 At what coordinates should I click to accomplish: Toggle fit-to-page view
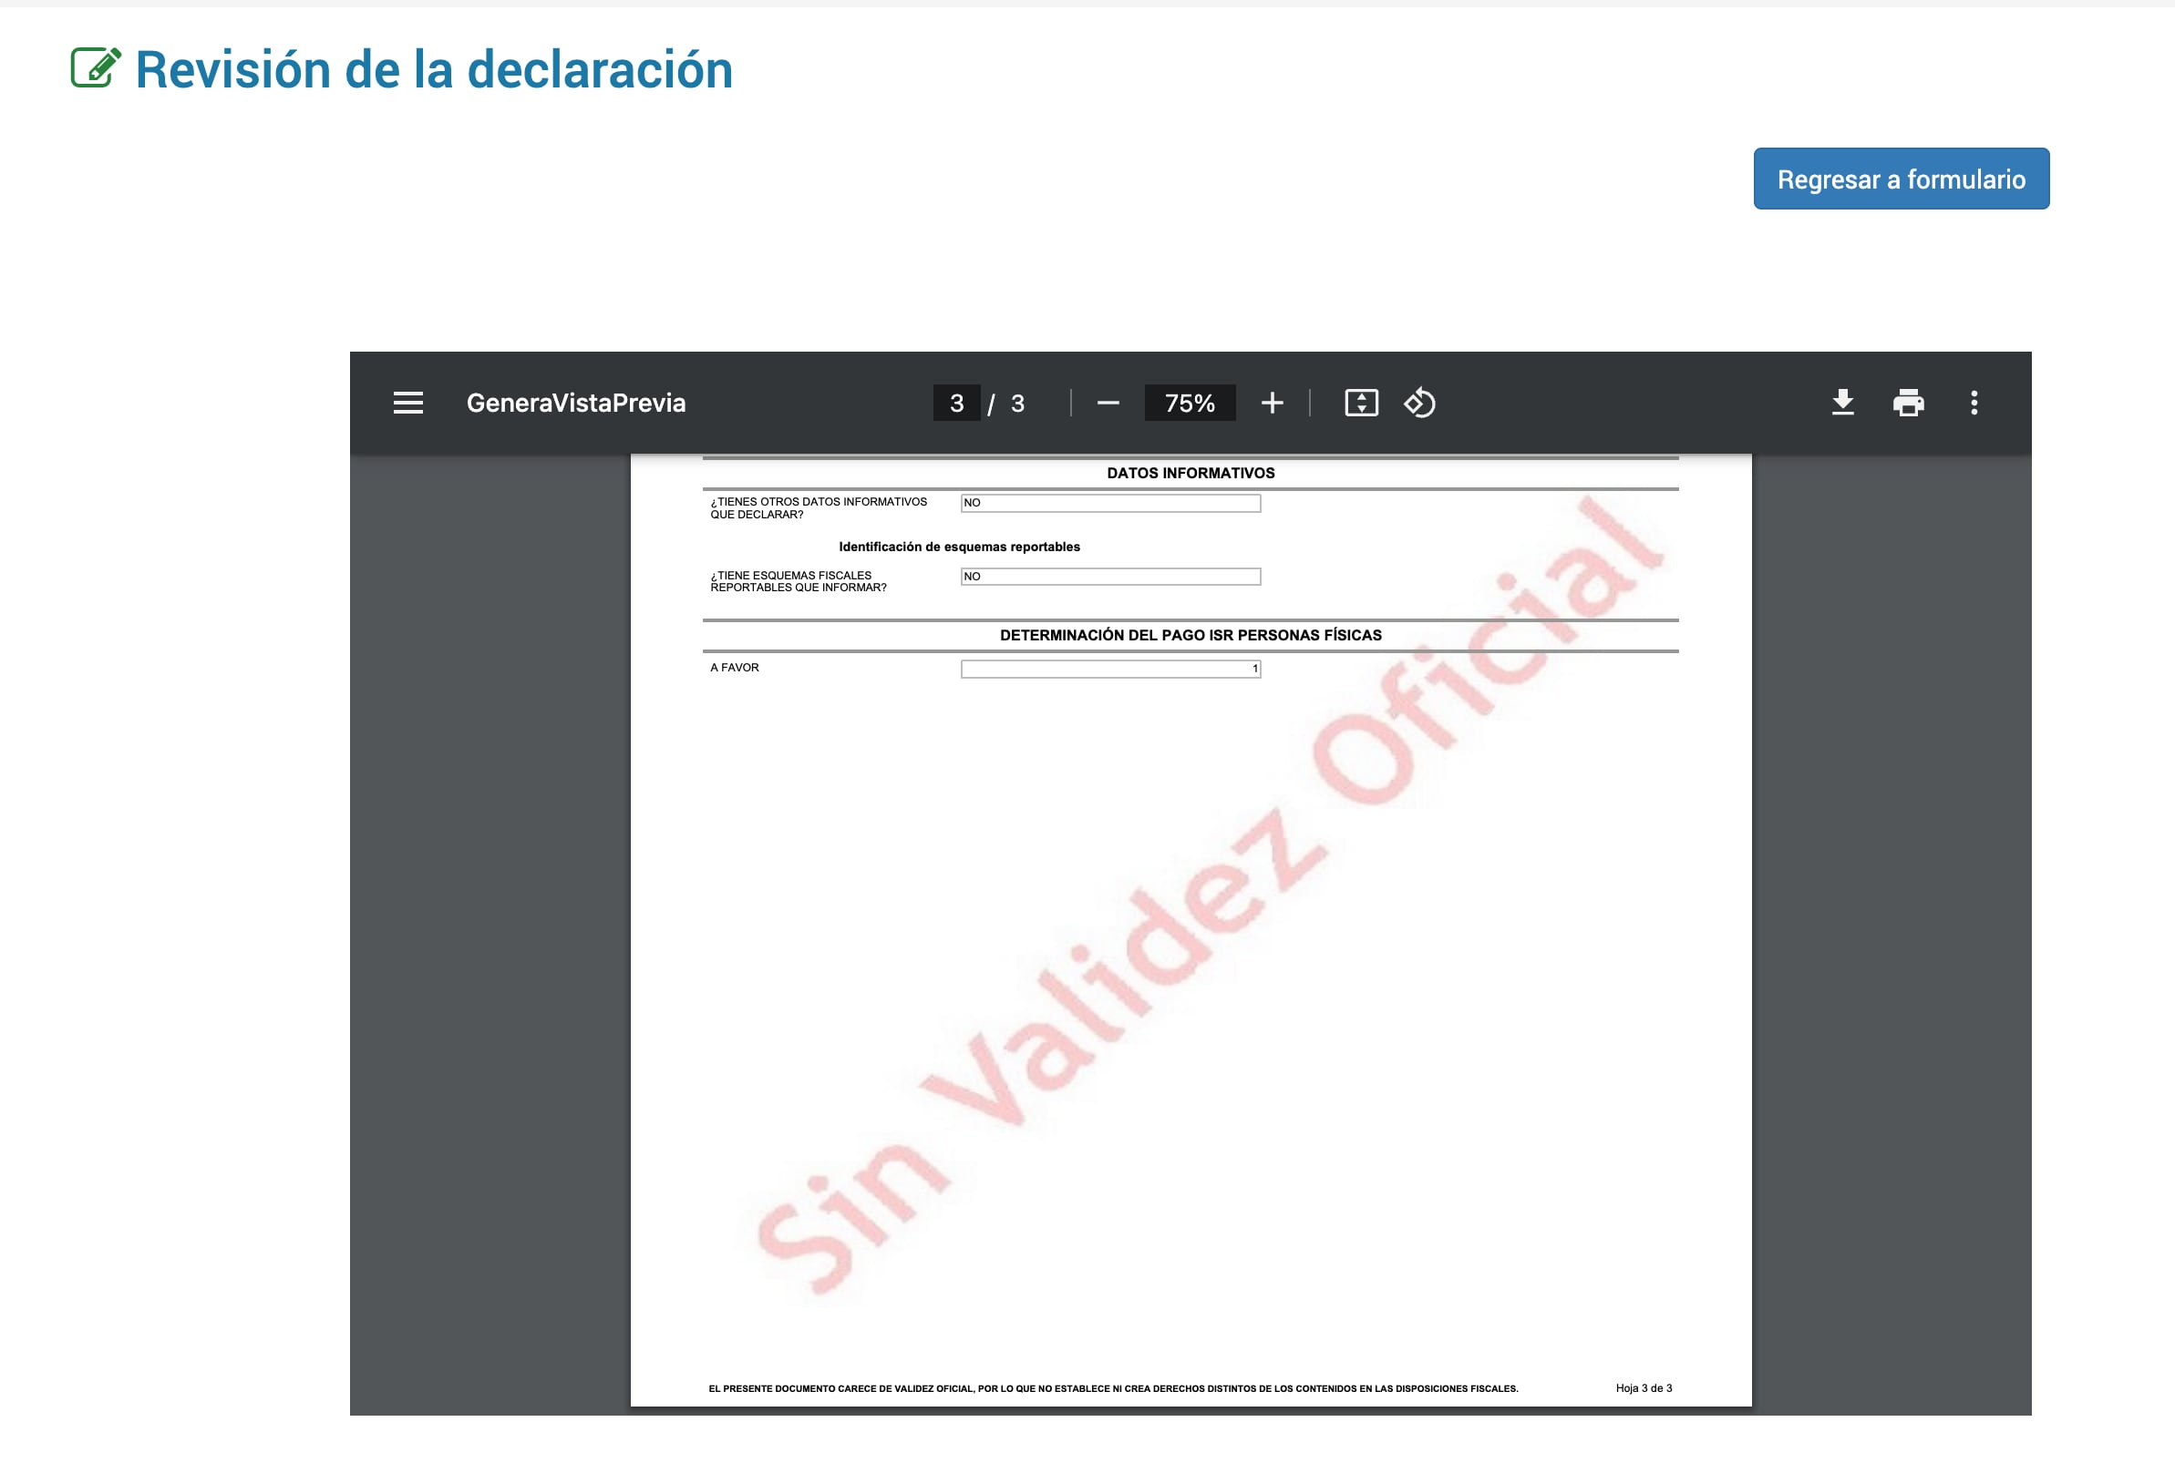click(1362, 402)
